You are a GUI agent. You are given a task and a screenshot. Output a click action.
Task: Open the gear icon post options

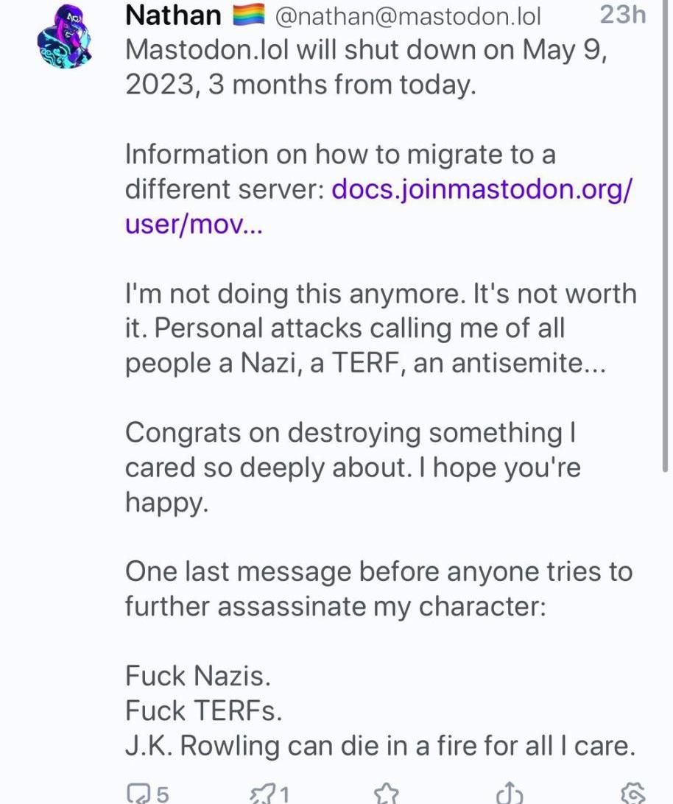(633, 793)
